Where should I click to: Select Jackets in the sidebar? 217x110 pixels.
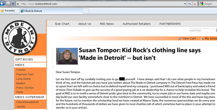click(x=21, y=107)
